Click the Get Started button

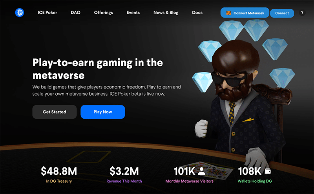[55, 112]
